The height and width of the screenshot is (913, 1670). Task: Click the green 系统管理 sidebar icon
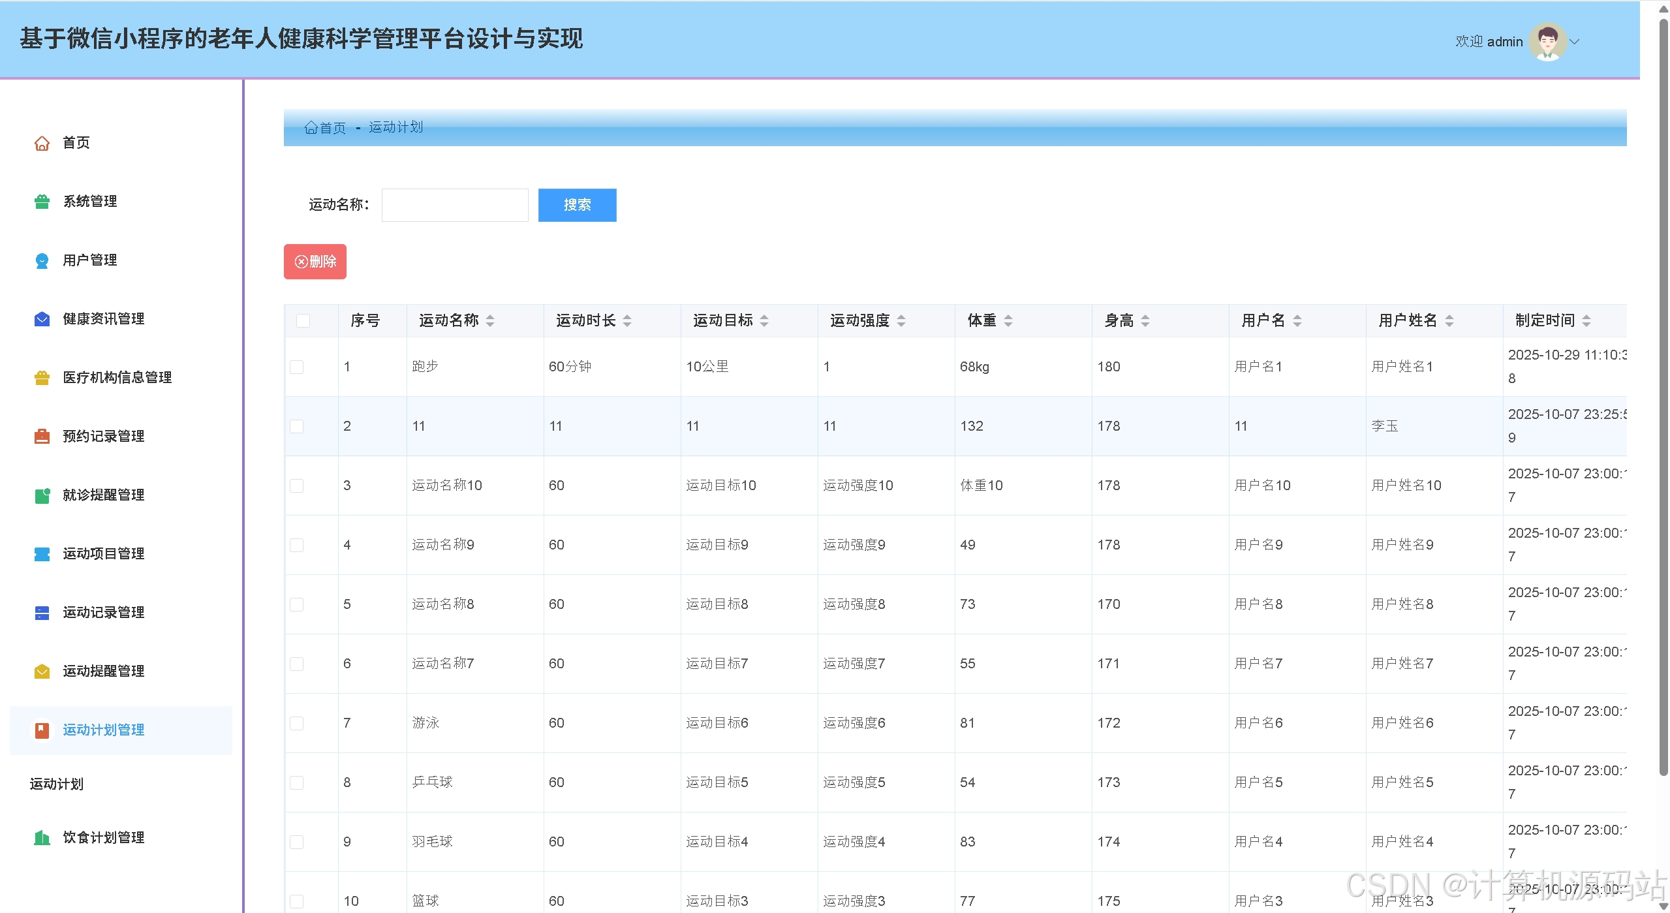point(42,202)
